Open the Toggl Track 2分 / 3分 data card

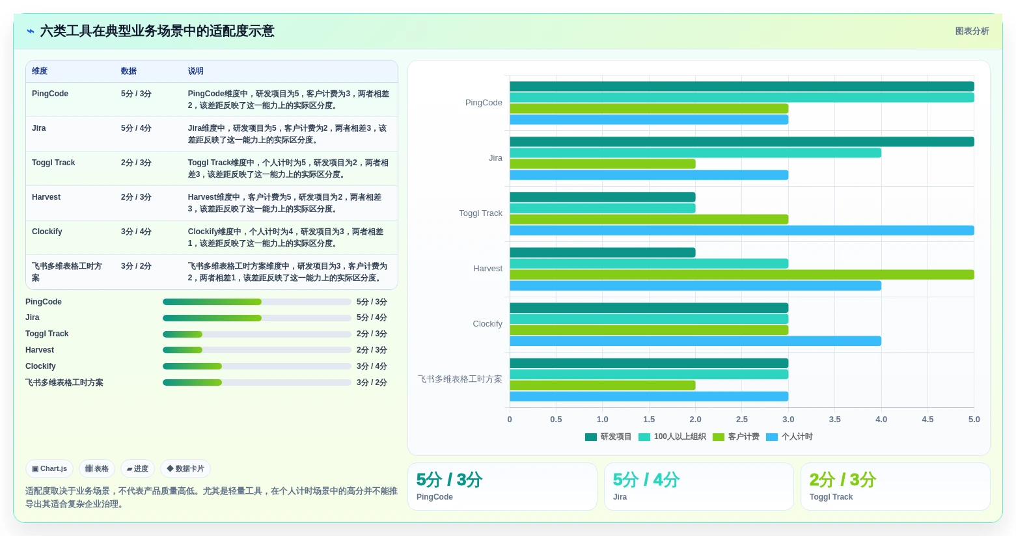coord(895,487)
